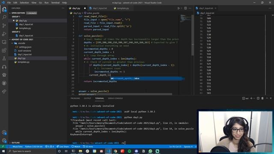Click the errors and warnings count
Viewport: 274px width, 154px height.
pyautogui.click(x=50, y=146)
